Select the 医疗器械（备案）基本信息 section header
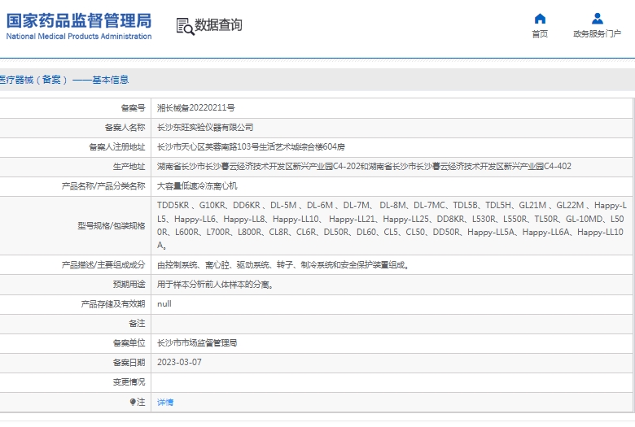 coord(64,80)
